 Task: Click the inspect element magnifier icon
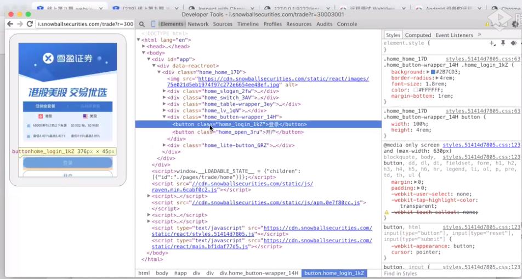tap(142, 24)
